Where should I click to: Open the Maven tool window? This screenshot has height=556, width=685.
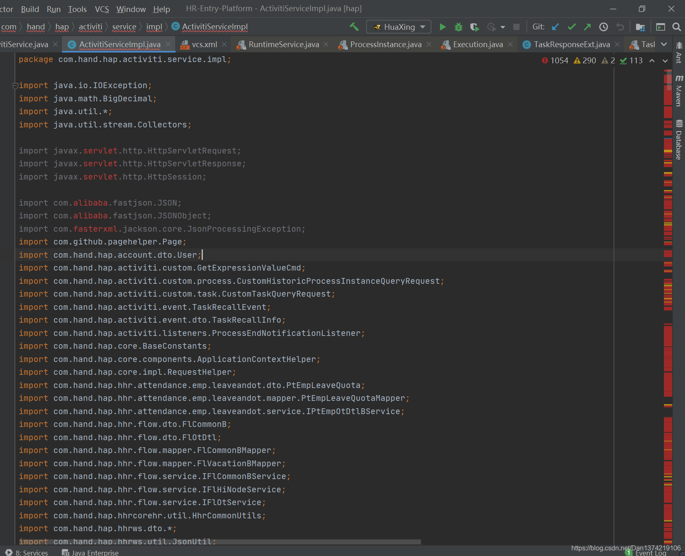click(679, 91)
